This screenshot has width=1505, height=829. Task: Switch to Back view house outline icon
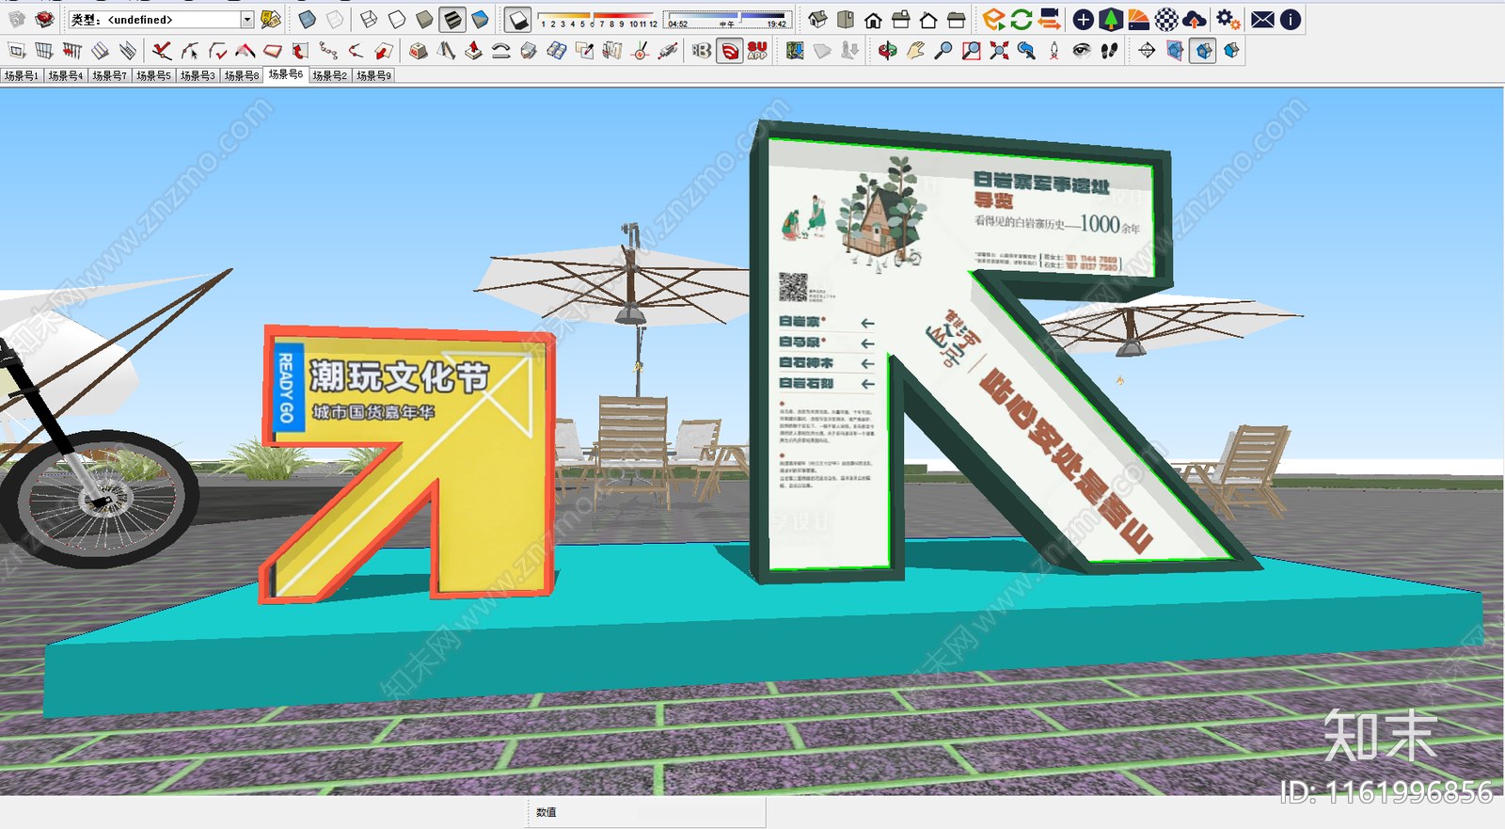[928, 19]
